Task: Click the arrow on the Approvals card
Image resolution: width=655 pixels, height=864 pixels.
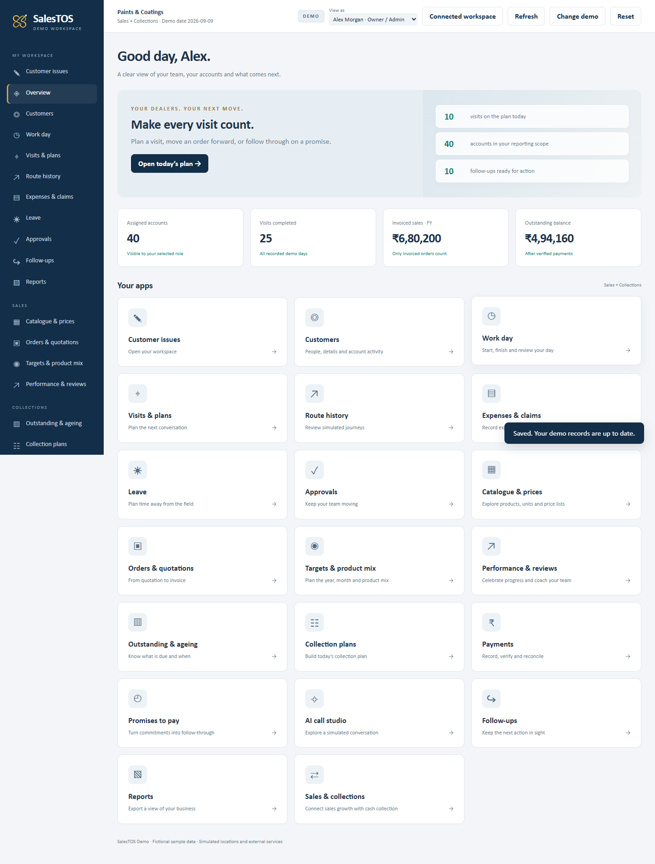Action: (451, 504)
